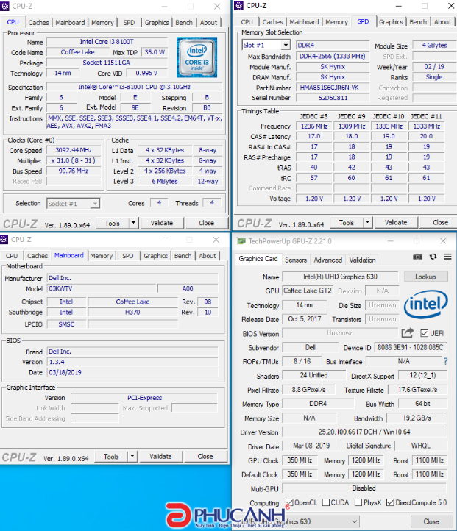
Task: Click the GPU-Z screenshot camera icon
Action: click(x=417, y=257)
